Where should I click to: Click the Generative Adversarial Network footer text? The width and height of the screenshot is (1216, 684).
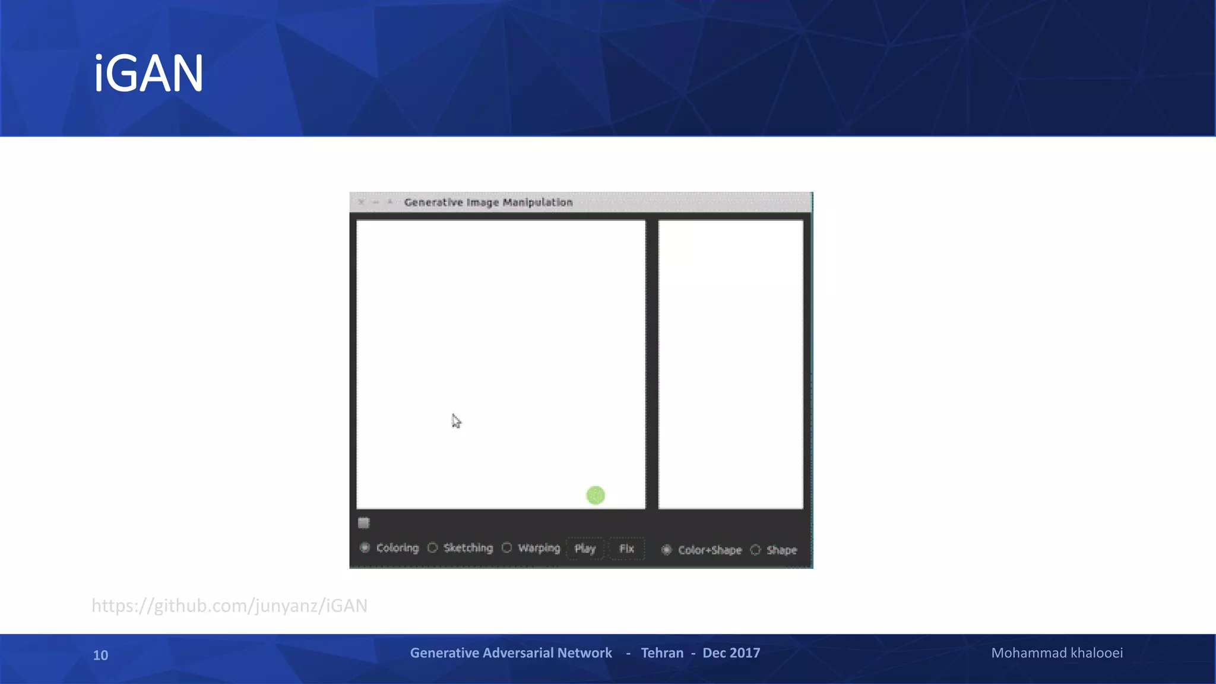pos(511,653)
